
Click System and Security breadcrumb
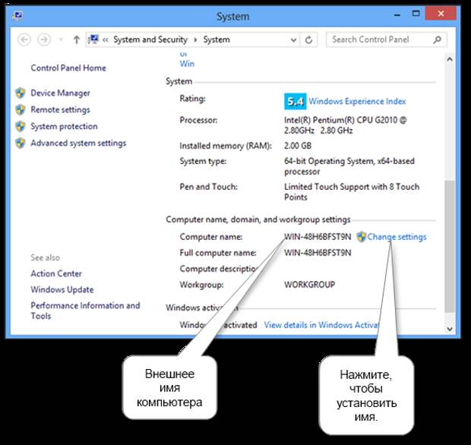click(150, 39)
